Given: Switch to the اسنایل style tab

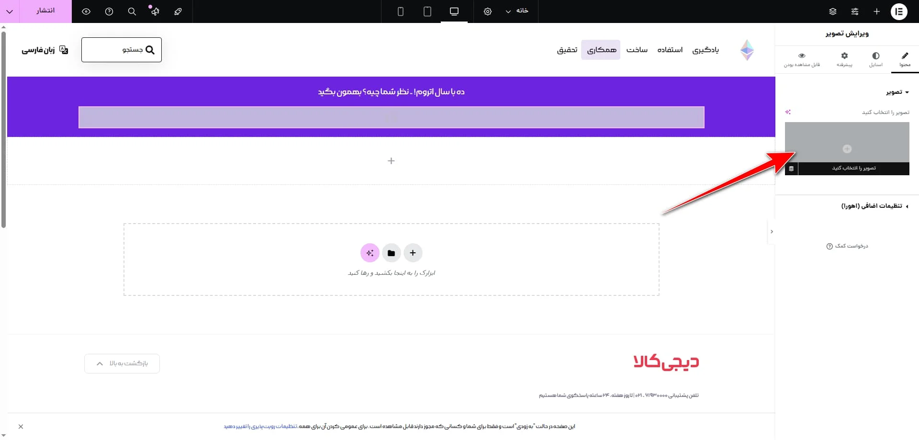Looking at the screenshot, I should 876,59.
